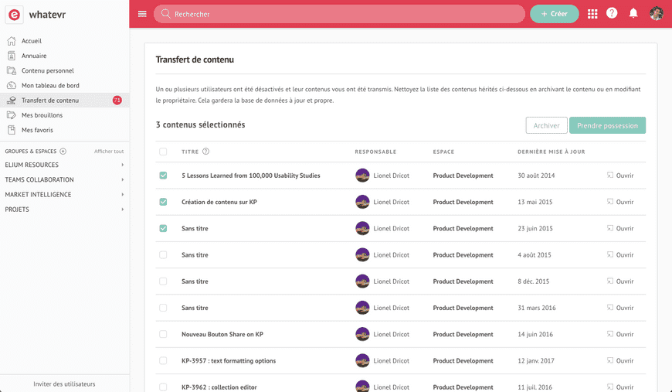Open Mes favoris in the sidebar
The height and width of the screenshot is (392, 672).
[65, 130]
